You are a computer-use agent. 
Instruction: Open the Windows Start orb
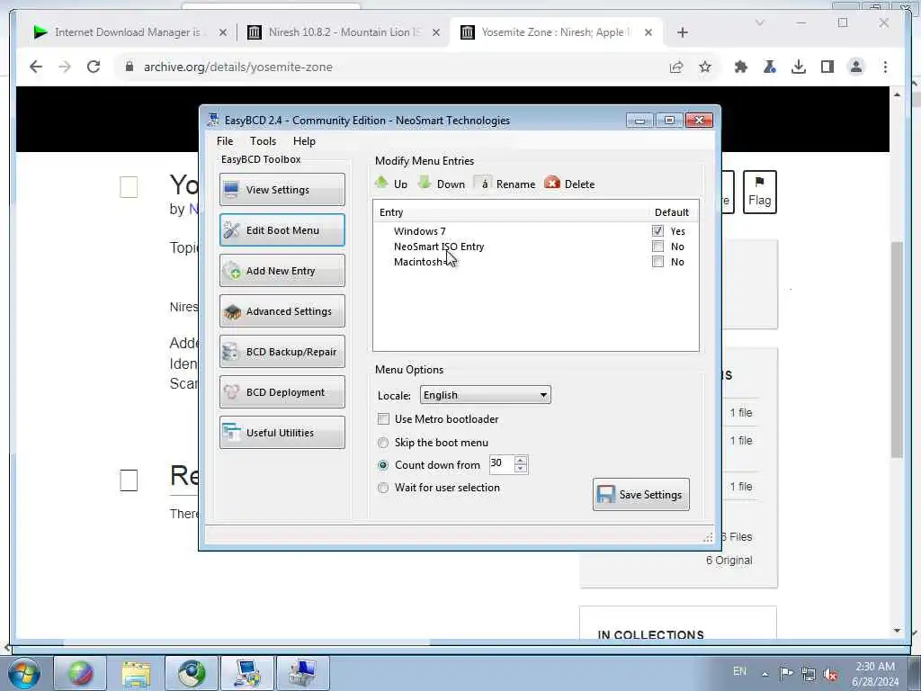click(x=24, y=673)
